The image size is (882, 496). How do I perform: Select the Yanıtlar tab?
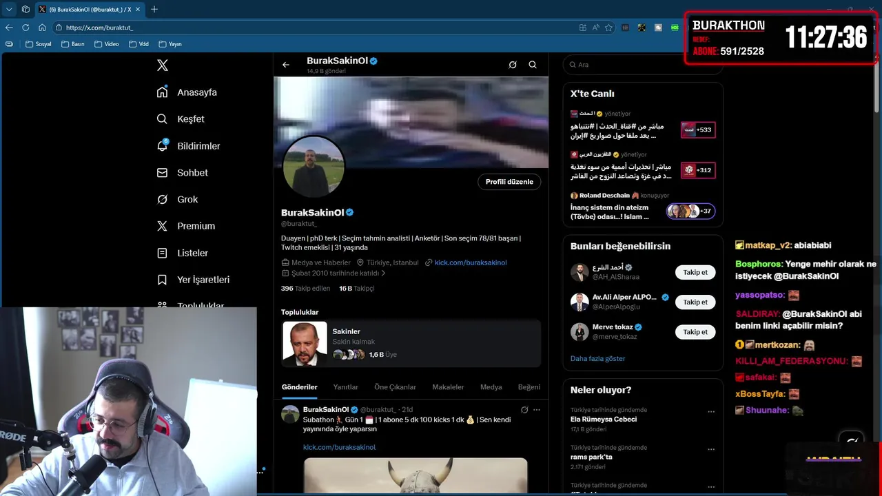pos(346,387)
